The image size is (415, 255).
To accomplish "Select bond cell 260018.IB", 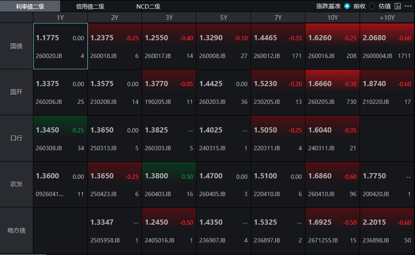I will click(x=115, y=46).
